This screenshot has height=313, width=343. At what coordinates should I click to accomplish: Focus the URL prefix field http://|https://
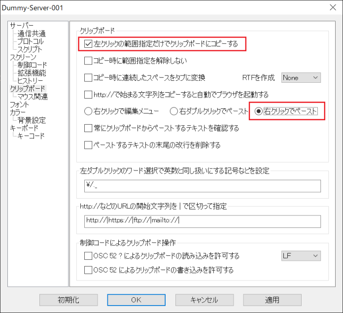[203, 221]
